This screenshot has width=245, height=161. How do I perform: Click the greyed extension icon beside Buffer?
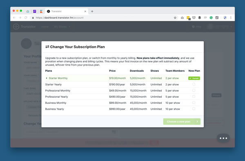[x=205, y=18]
